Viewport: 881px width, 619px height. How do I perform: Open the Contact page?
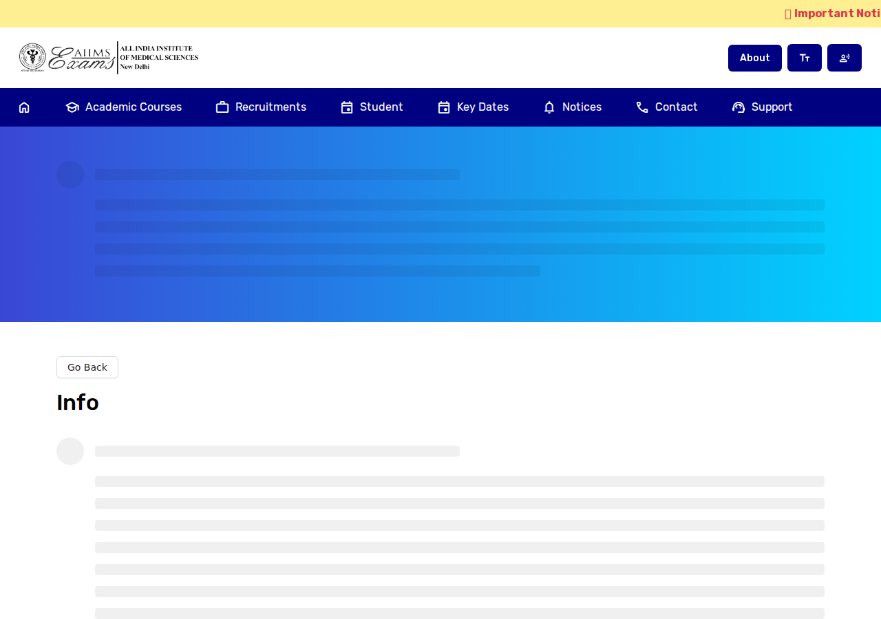(667, 107)
